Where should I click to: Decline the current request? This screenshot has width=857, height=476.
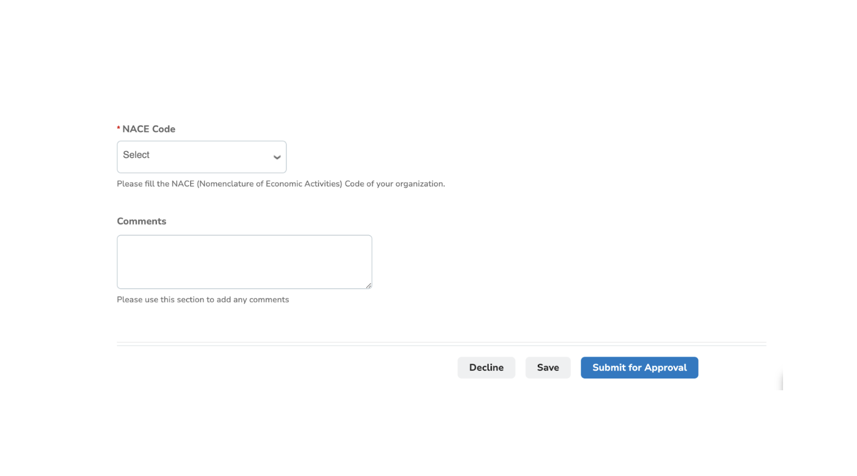click(486, 367)
